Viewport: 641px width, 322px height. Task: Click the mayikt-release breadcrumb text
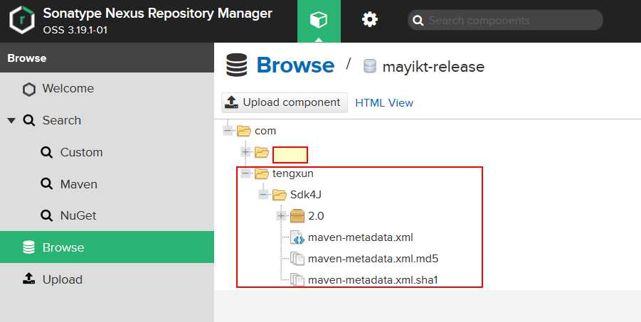(433, 67)
